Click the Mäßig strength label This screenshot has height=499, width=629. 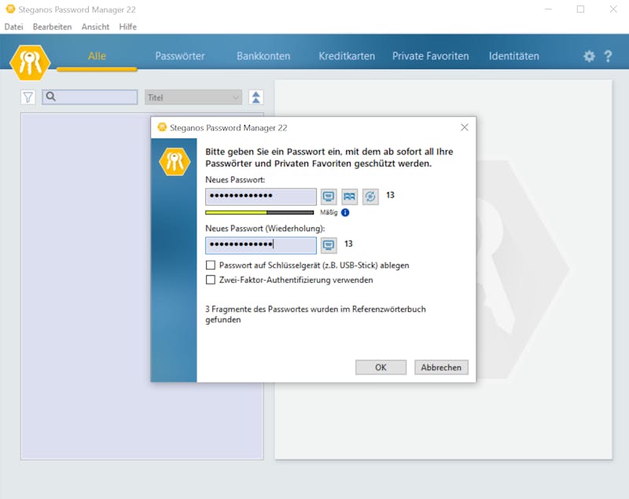click(329, 212)
